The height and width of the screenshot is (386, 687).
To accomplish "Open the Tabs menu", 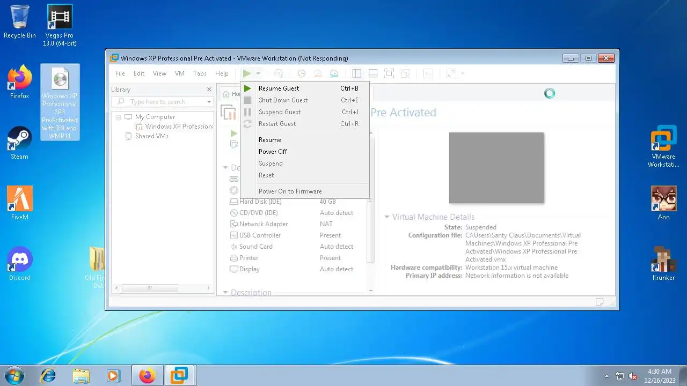I will tap(200, 73).
